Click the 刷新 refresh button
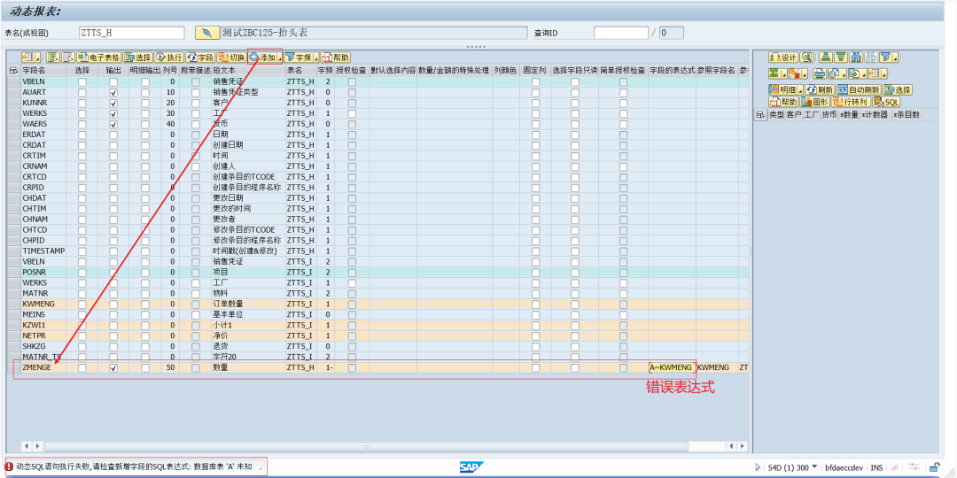Viewport: 957px width, 478px height. pos(820,89)
